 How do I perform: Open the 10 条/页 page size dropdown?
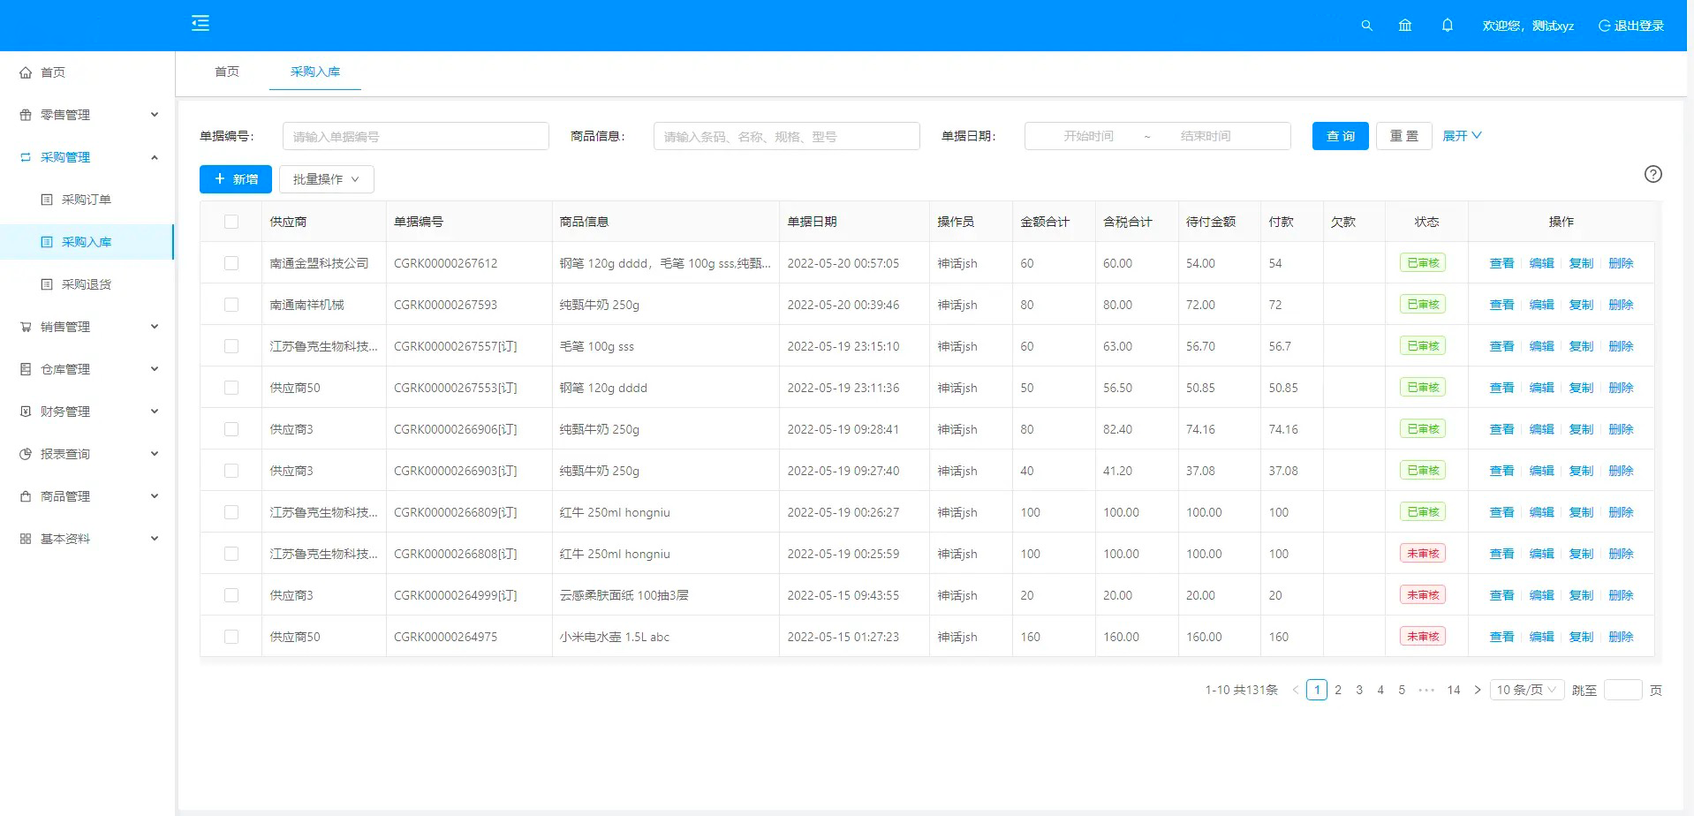pos(1527,690)
